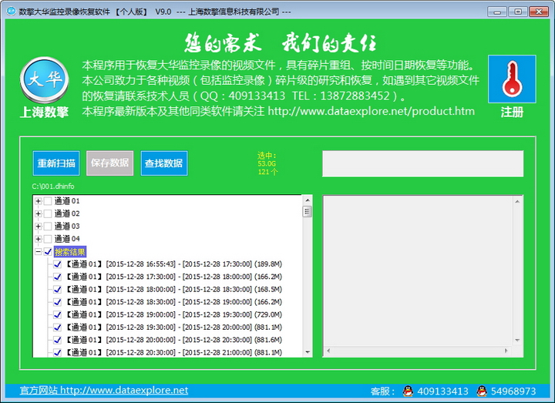The width and height of the screenshot is (555, 403).
Task: Check the 通道 01 checkbox
Action: tap(48, 201)
